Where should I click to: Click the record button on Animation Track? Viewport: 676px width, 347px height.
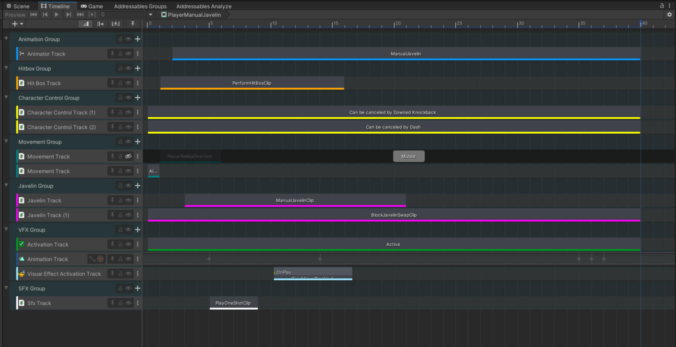(x=101, y=259)
